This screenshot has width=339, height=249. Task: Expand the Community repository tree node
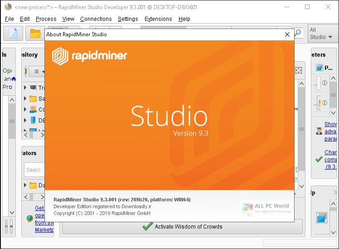pyautogui.click(x=25, y=109)
